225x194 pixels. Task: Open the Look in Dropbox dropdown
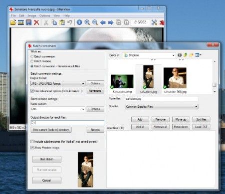(x=173, y=55)
